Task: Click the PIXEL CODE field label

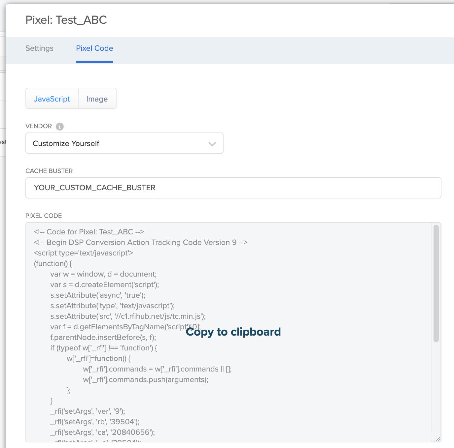Action: [44, 216]
